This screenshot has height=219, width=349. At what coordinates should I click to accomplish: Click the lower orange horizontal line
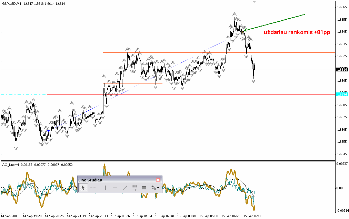coord(207,114)
